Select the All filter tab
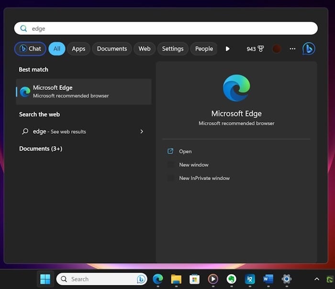Screen dimensions: 335x289 57,49
